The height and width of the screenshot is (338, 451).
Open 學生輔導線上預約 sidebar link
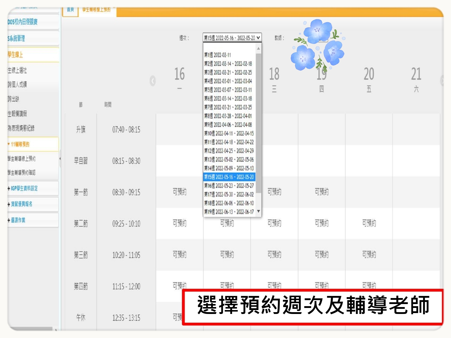click(x=21, y=159)
